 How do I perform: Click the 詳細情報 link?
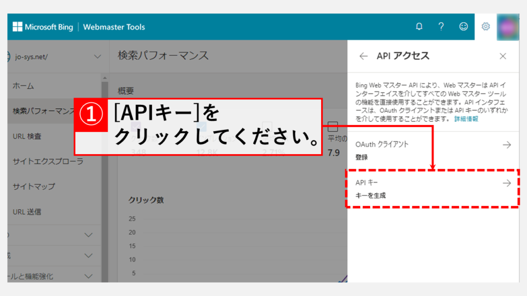466,119
